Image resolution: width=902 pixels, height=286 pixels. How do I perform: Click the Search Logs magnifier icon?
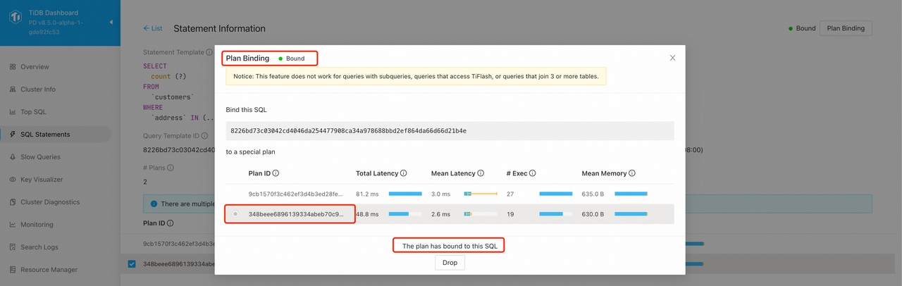click(x=13, y=247)
